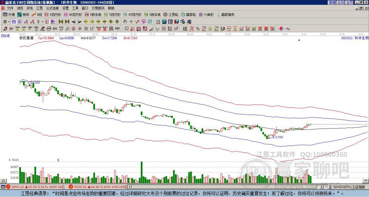Open the 公式选股 menu
This screenshot has width=369, height=197.
[x=53, y=8]
